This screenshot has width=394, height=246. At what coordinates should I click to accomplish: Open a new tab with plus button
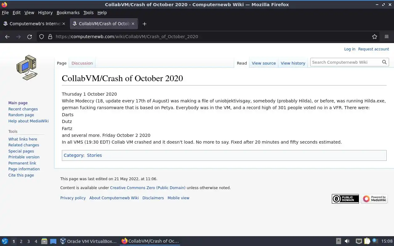pos(144,24)
